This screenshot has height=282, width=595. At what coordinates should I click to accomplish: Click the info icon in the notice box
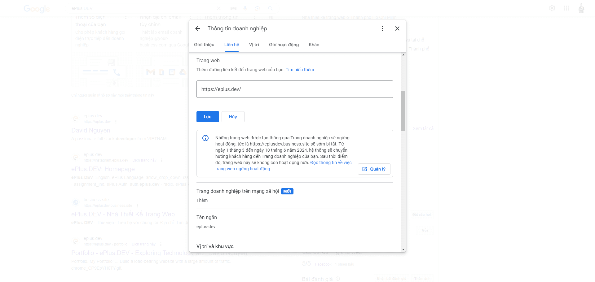coord(205,138)
